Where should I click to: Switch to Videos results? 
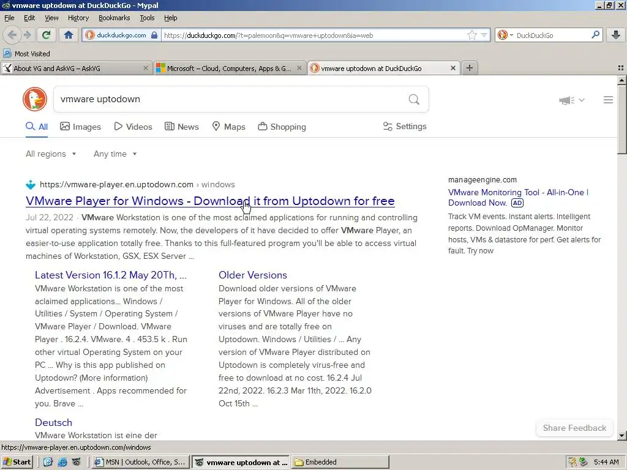(133, 127)
